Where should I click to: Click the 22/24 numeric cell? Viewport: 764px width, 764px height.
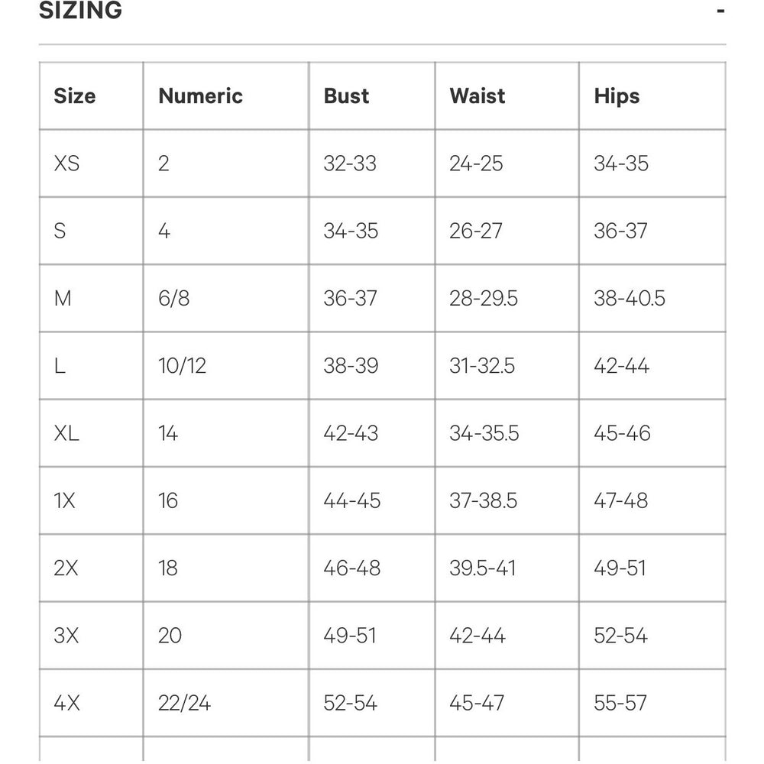(183, 703)
